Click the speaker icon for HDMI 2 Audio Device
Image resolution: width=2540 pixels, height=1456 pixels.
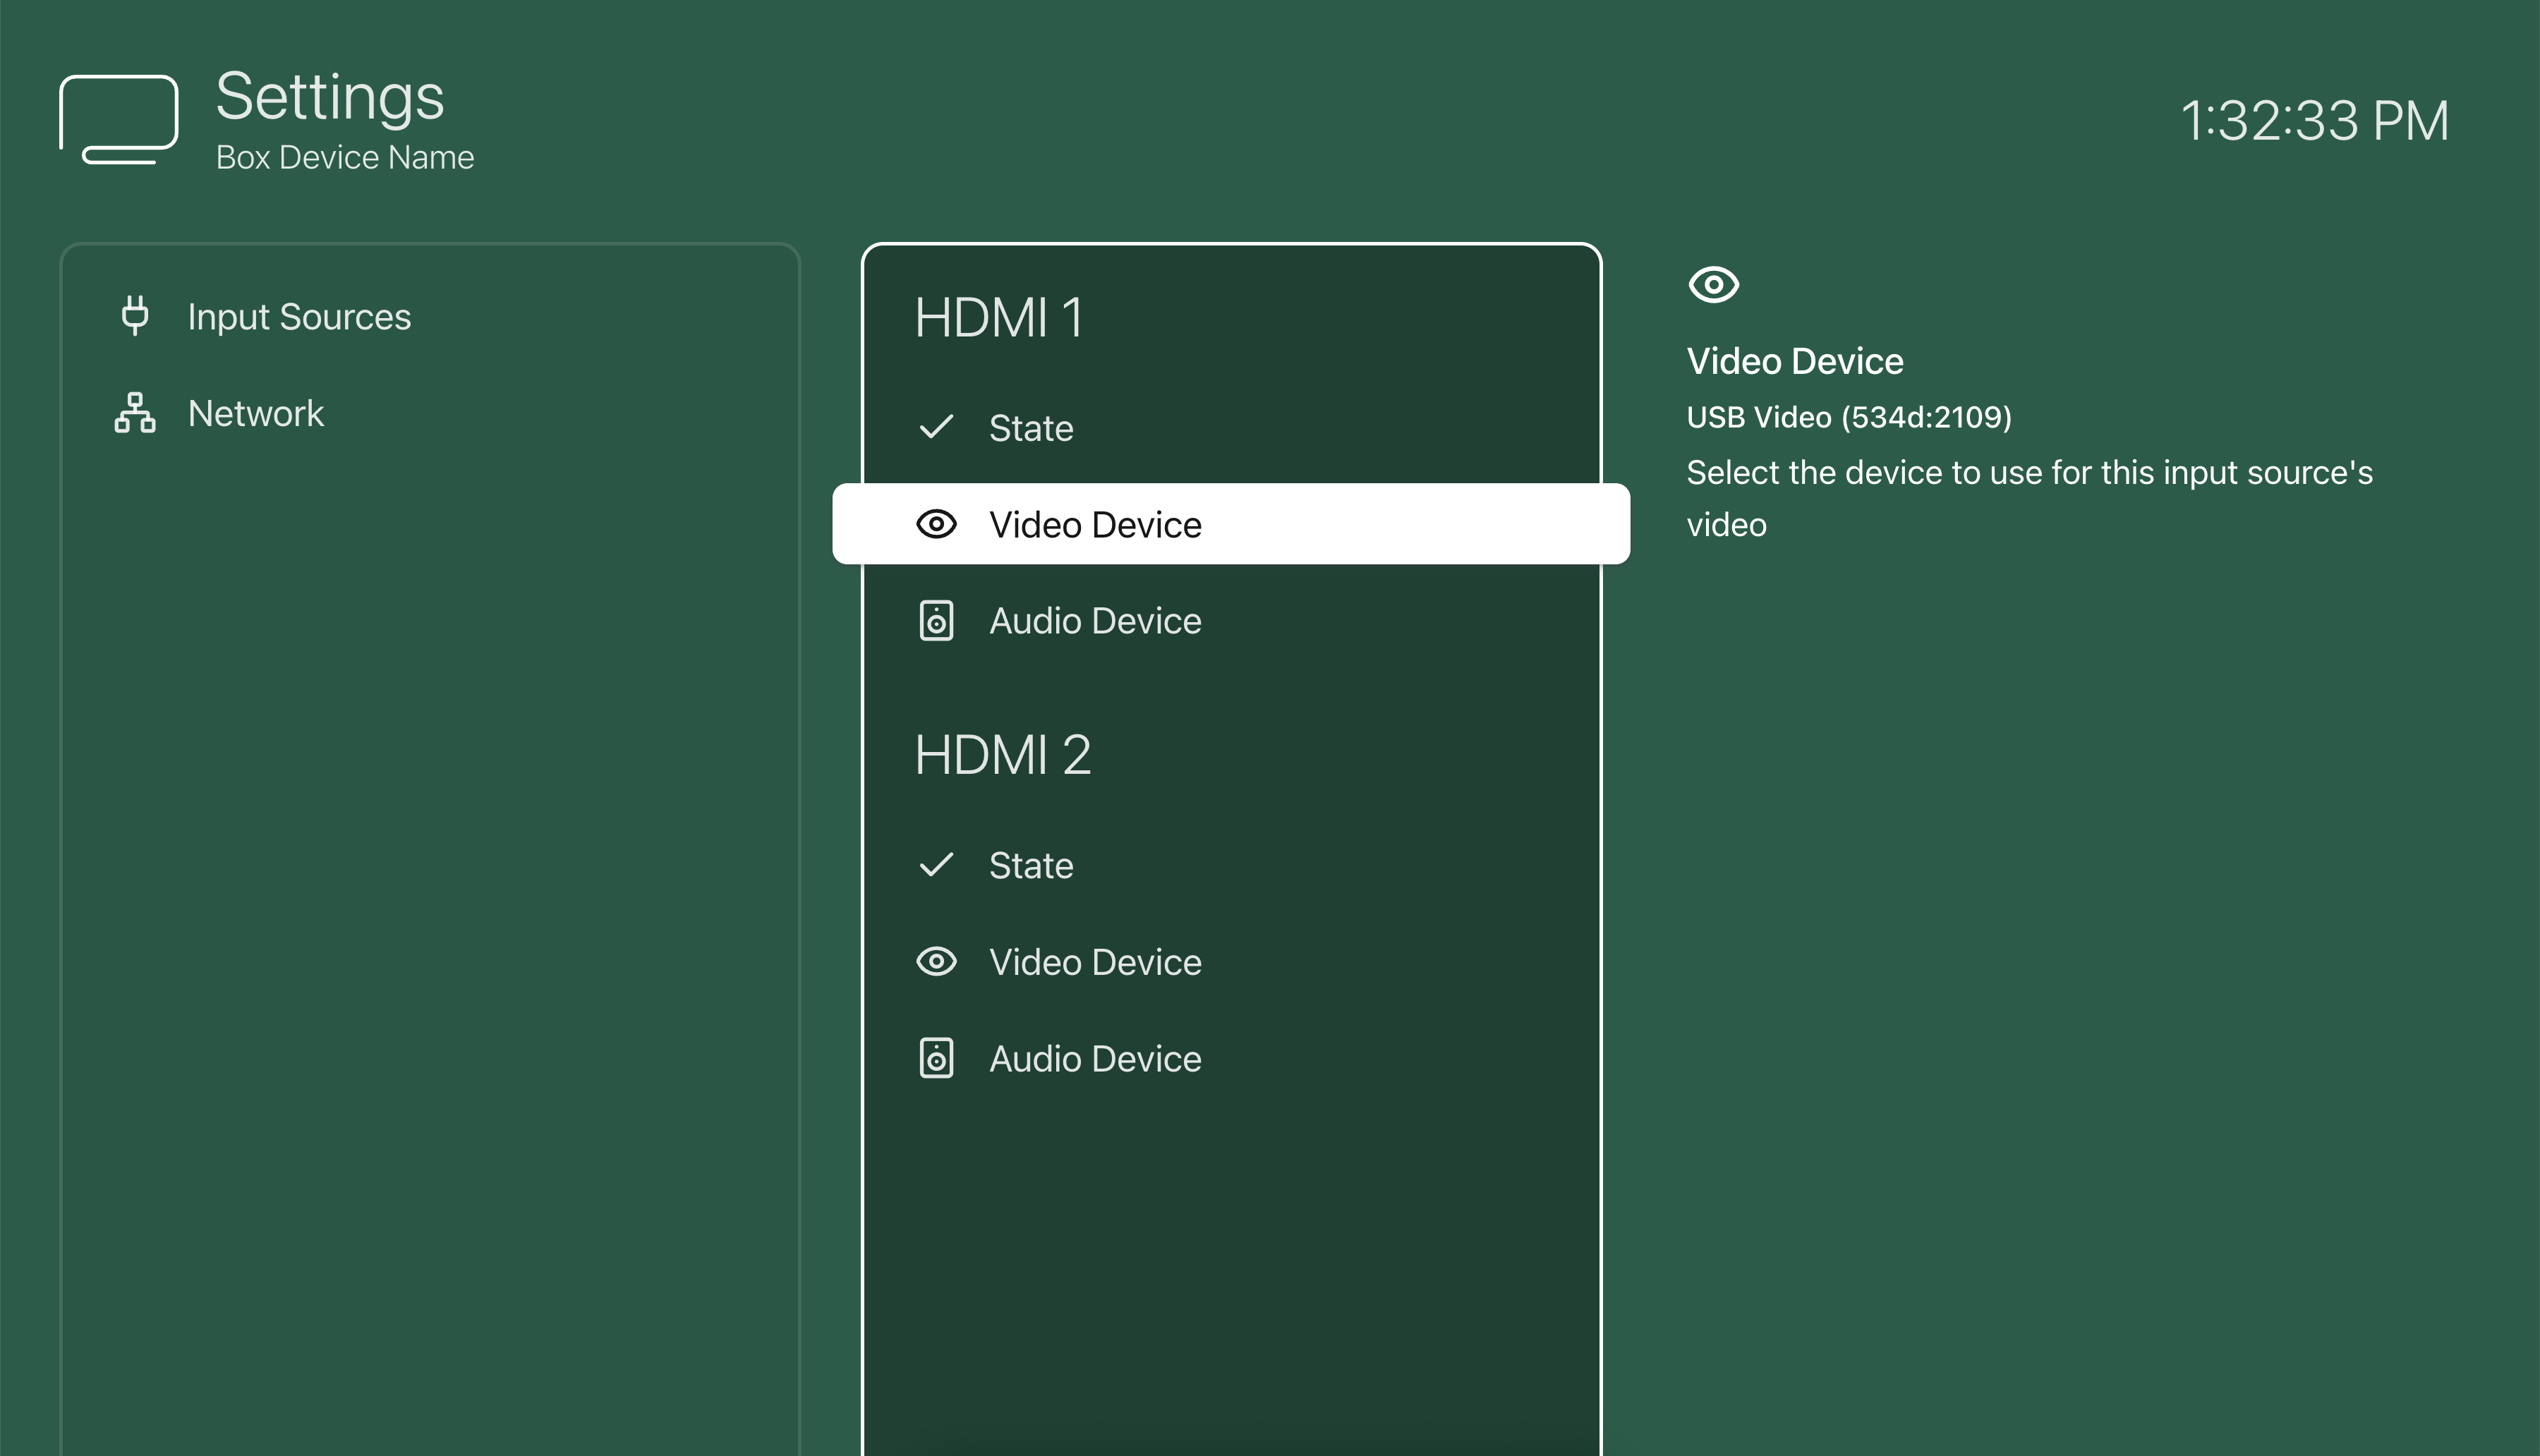[936, 1058]
